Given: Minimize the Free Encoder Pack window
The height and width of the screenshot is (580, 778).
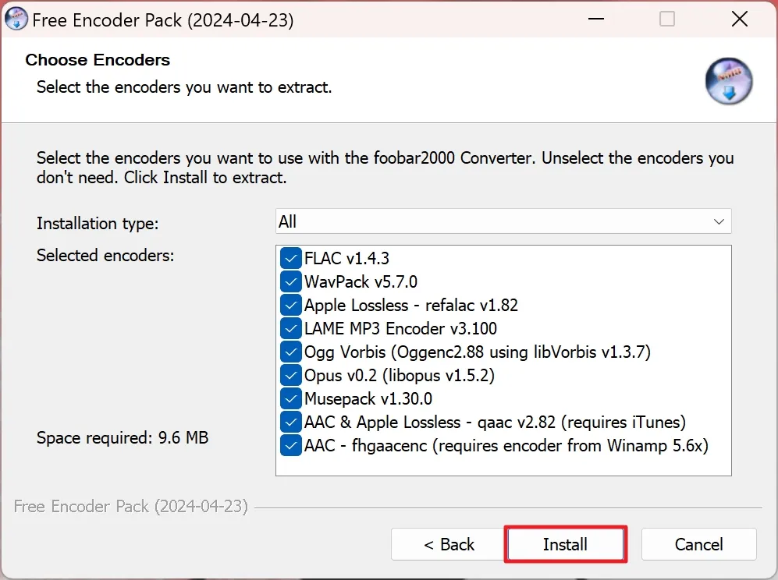Looking at the screenshot, I should pyautogui.click(x=596, y=19).
